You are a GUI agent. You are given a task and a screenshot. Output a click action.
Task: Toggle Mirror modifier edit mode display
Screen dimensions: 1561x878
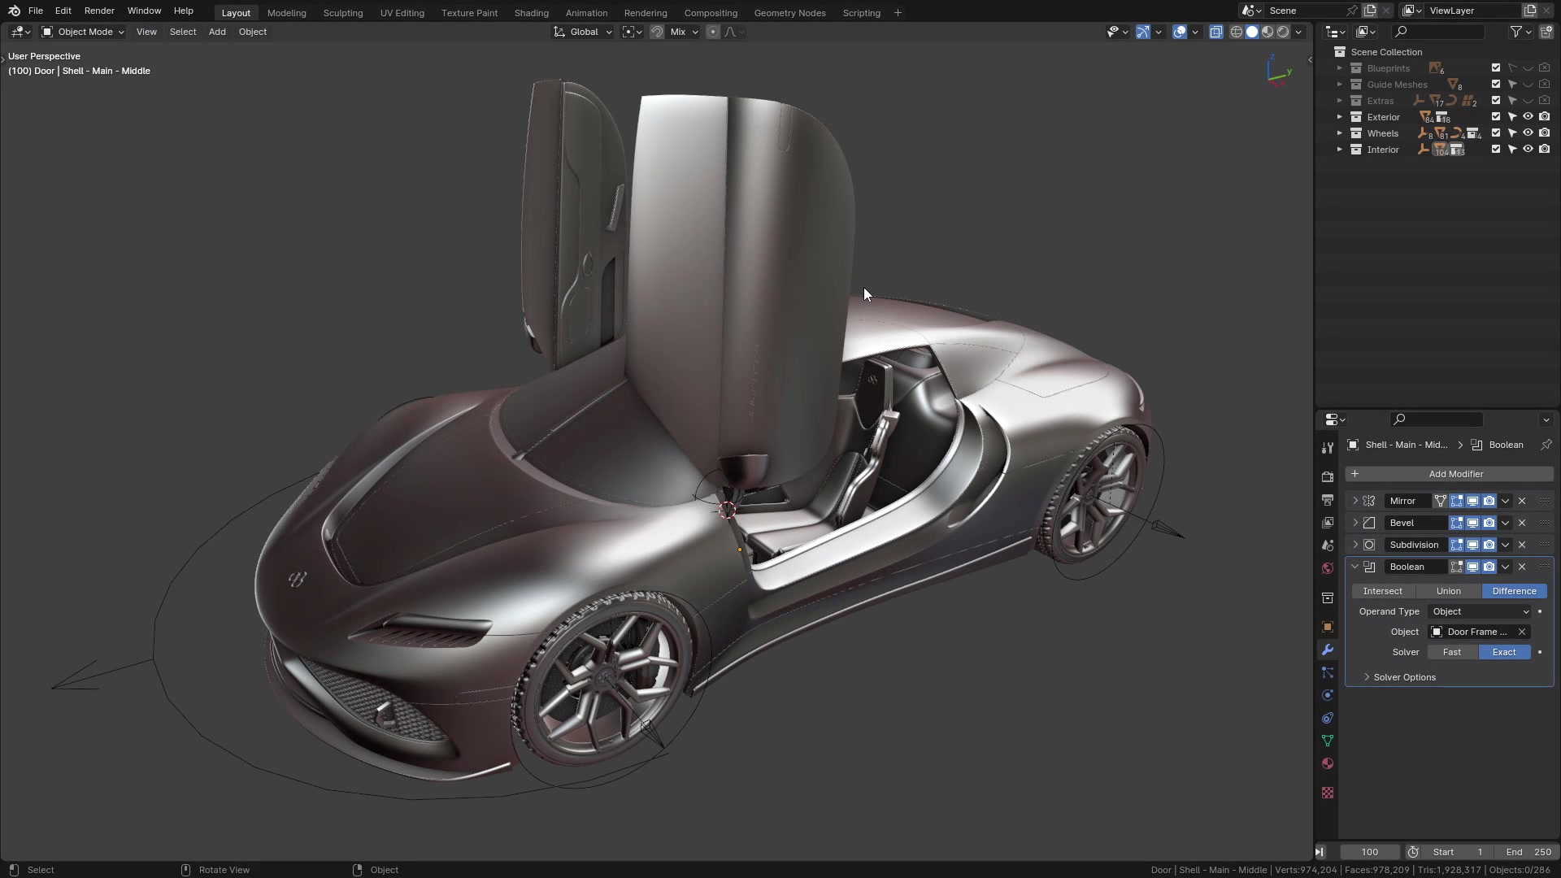pyautogui.click(x=1456, y=501)
